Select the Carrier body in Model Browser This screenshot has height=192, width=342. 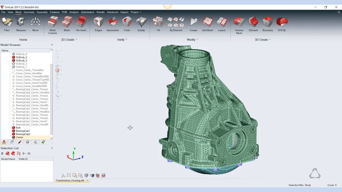pos(20,137)
